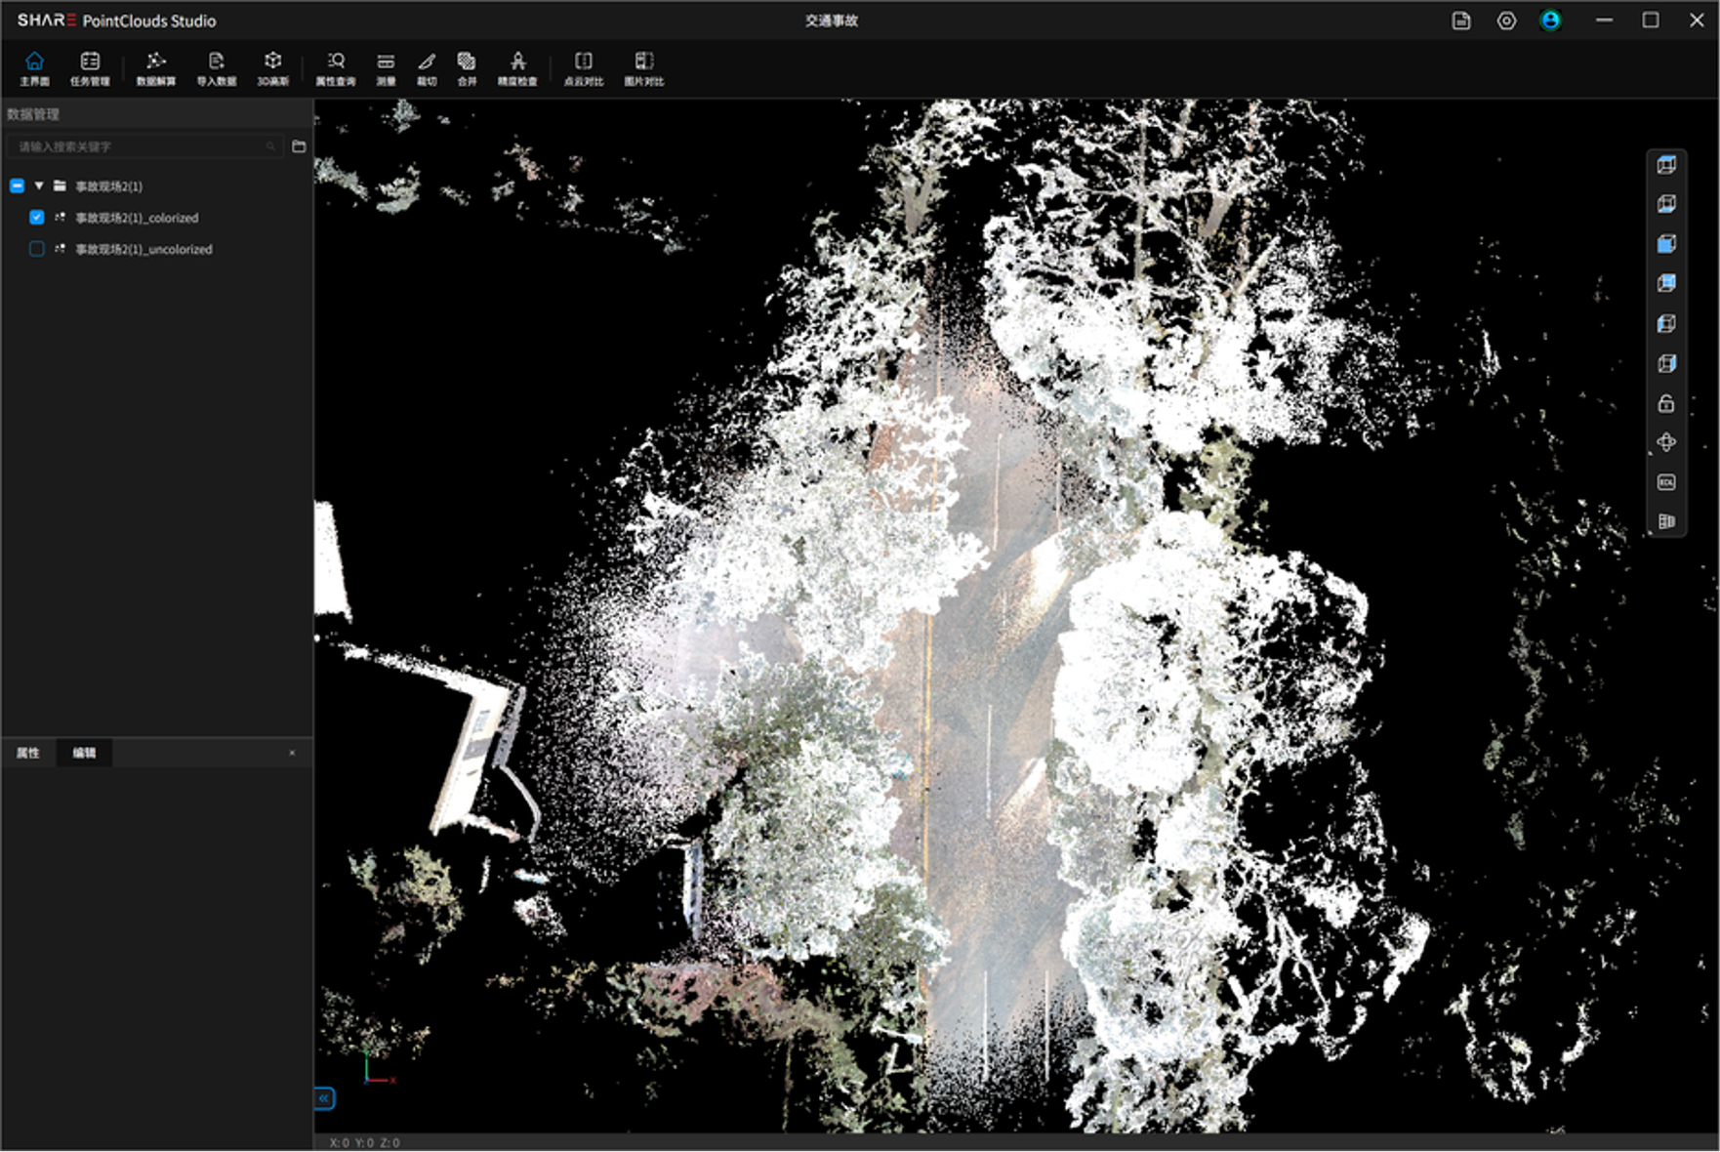Viewport: 1720px width, 1152px height.
Task: Collapse the 事故现场2(1) tree node
Action: (39, 185)
